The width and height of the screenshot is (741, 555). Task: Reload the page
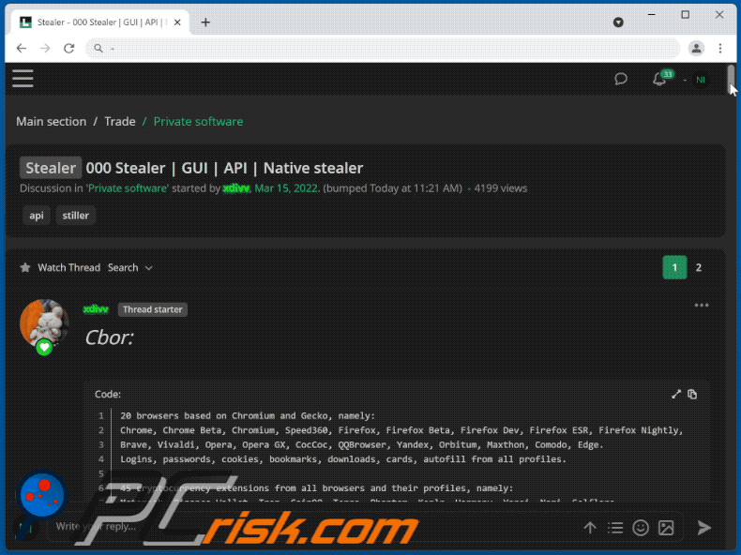pyautogui.click(x=69, y=48)
